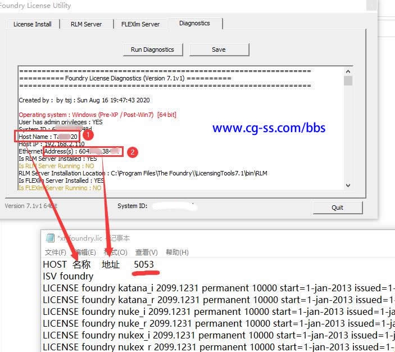Open the 编辑(E) menu in Notepad
Screen dimensions: 395x352
coord(84,252)
